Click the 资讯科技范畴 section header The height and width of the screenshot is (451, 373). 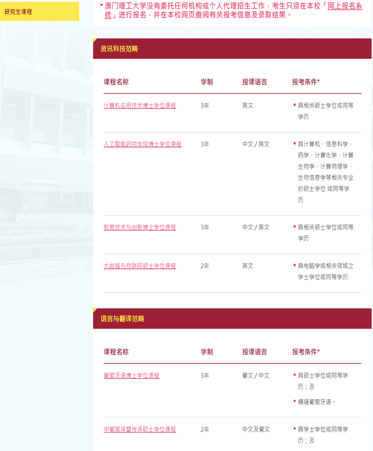119,49
